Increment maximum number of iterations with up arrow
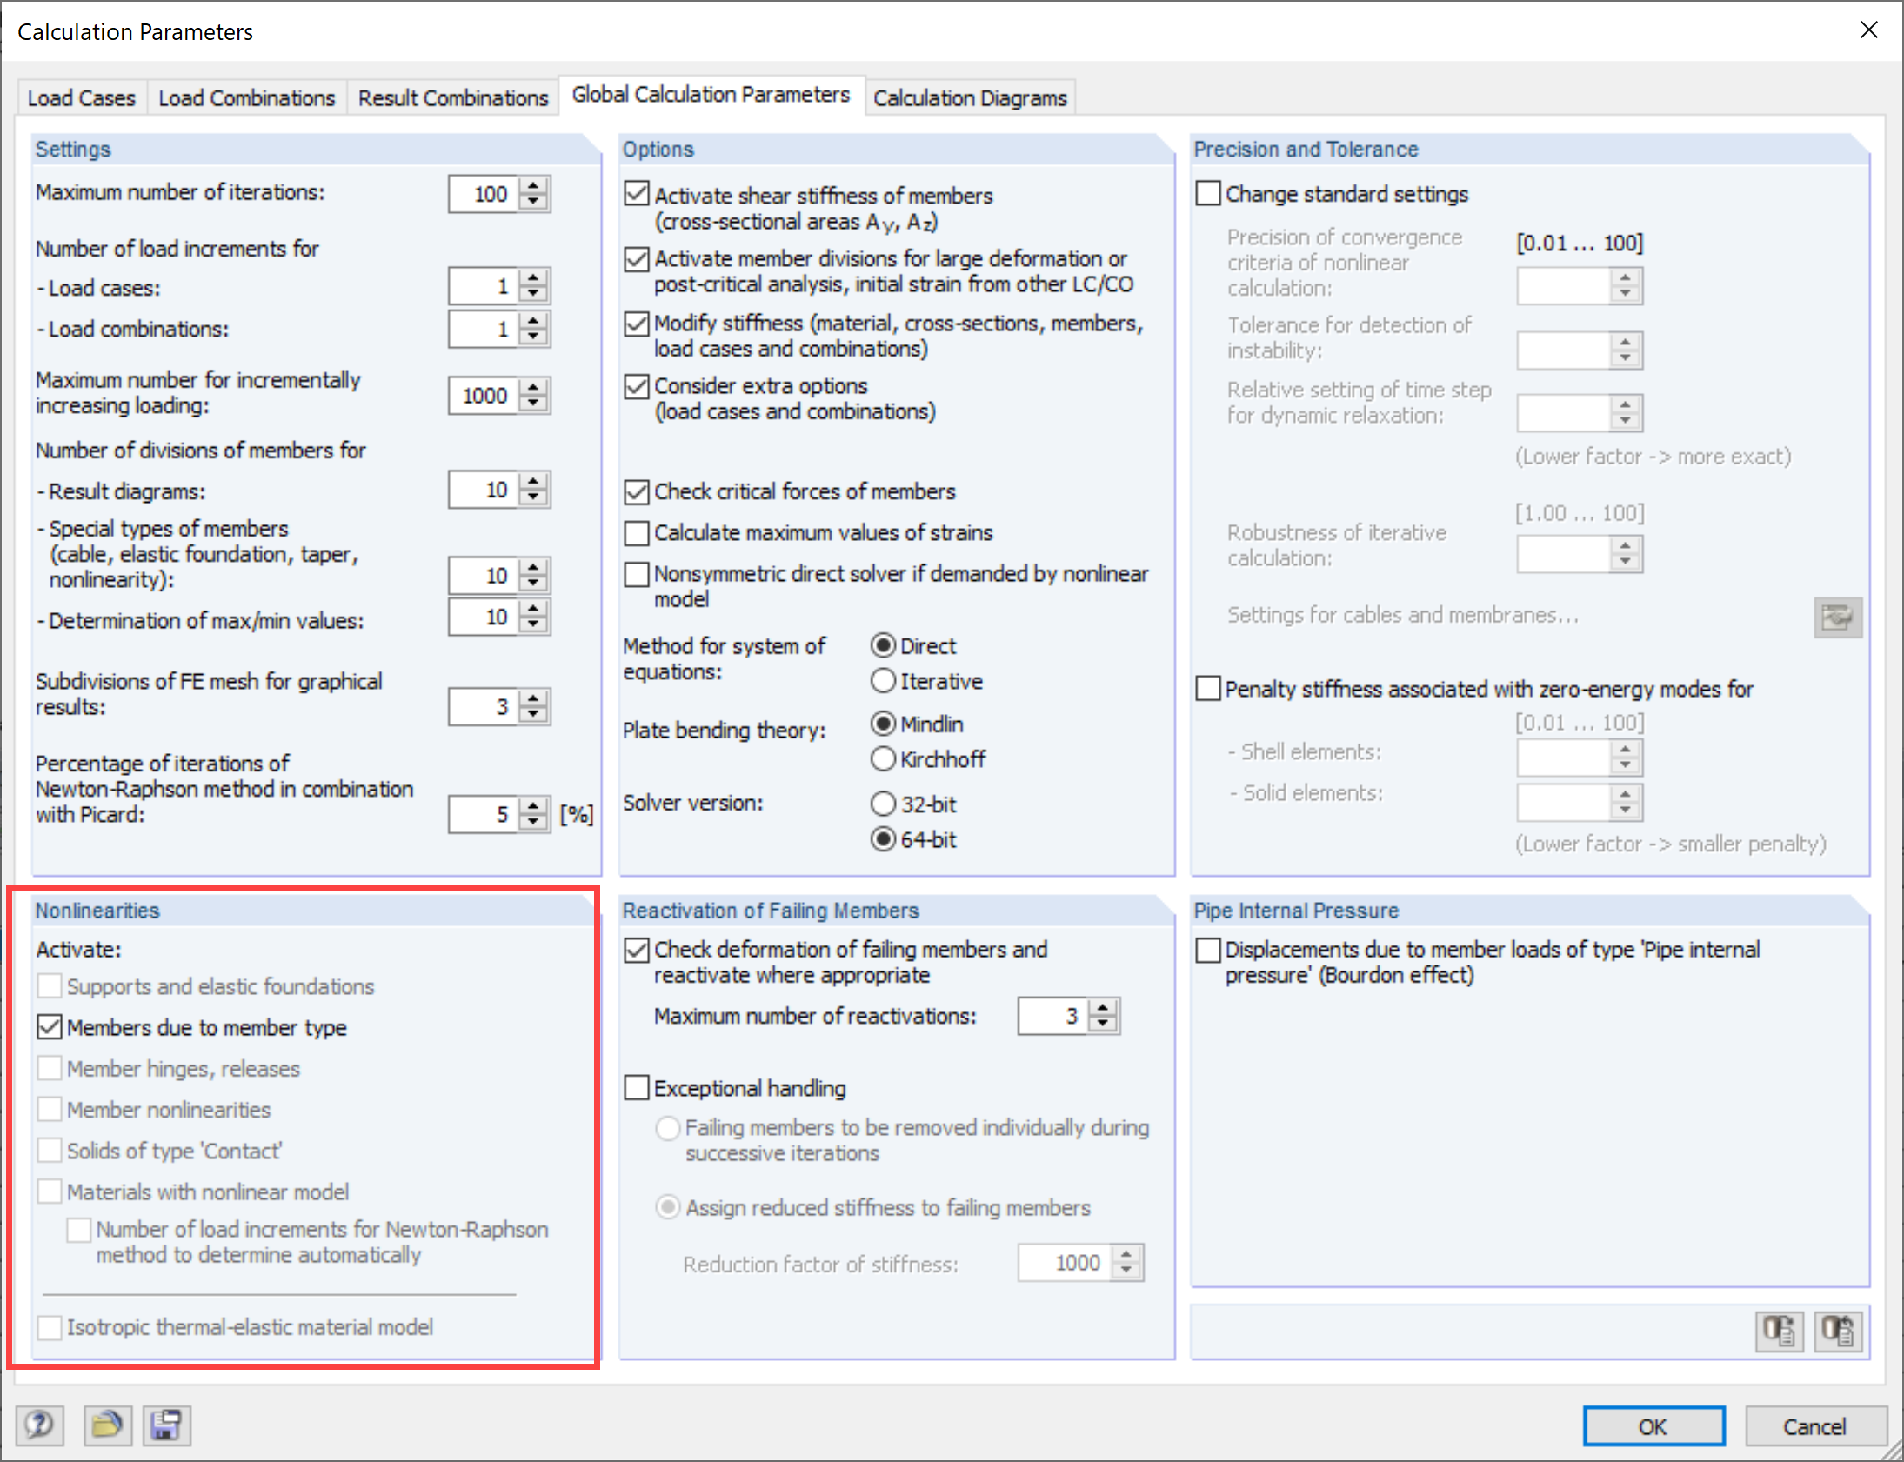1904x1462 pixels. pyautogui.click(x=532, y=185)
